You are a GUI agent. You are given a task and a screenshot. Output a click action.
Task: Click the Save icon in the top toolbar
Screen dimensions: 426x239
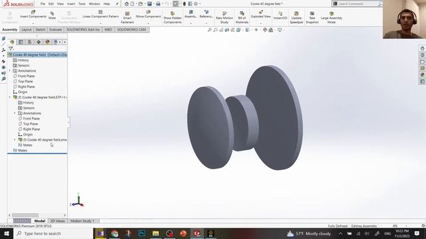tap(149, 4)
